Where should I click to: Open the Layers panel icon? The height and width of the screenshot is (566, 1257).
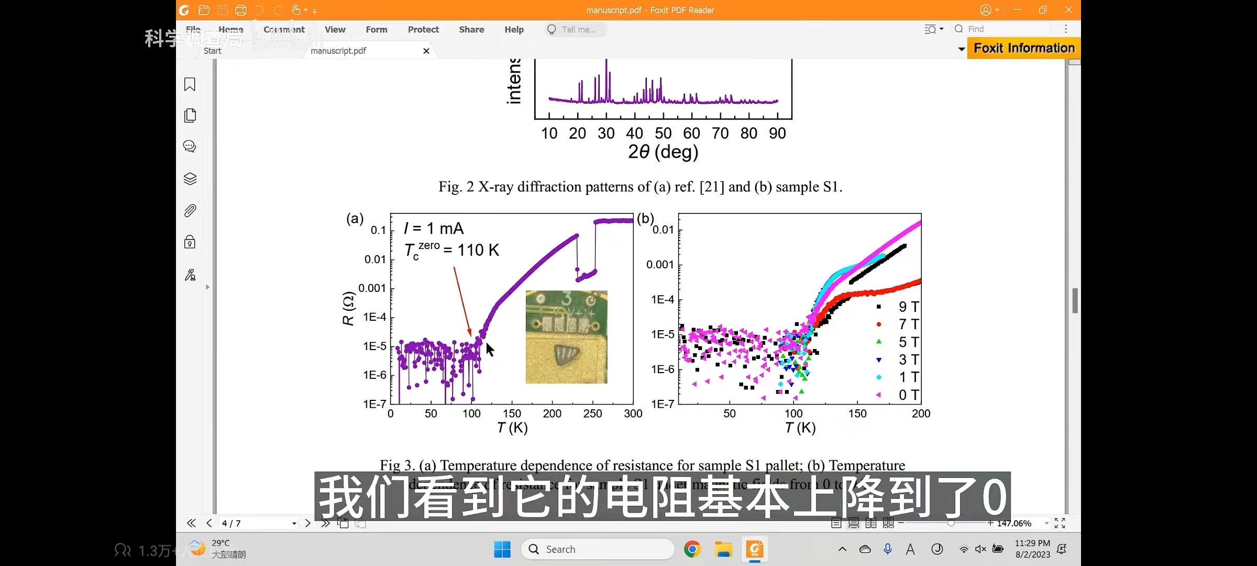(190, 179)
